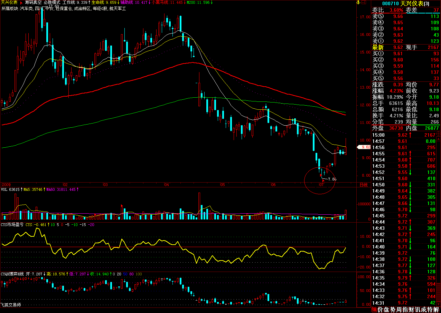Image resolution: width=441 pixels, height=313 pixels.
Task: Click the 07 month label on time axis
Action: click(x=321, y=185)
